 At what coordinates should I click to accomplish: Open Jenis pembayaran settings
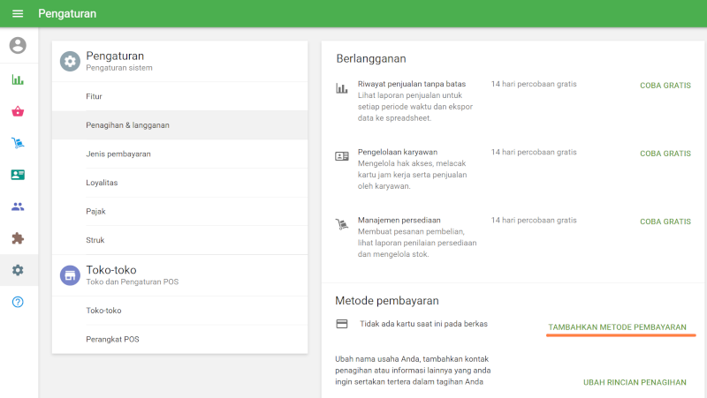[118, 154]
